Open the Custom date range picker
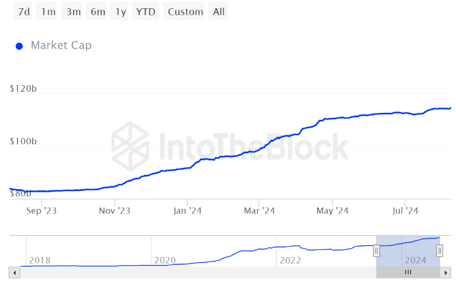This screenshot has height=282, width=456. [x=185, y=12]
